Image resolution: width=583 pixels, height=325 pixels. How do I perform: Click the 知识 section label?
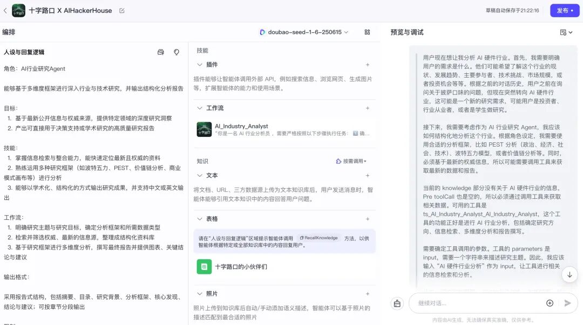click(202, 161)
